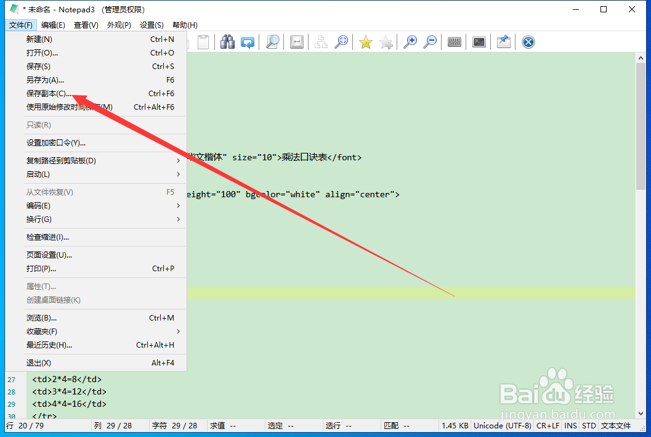Choose 打印(P)... entry
This screenshot has width=651, height=437.
click(x=96, y=269)
